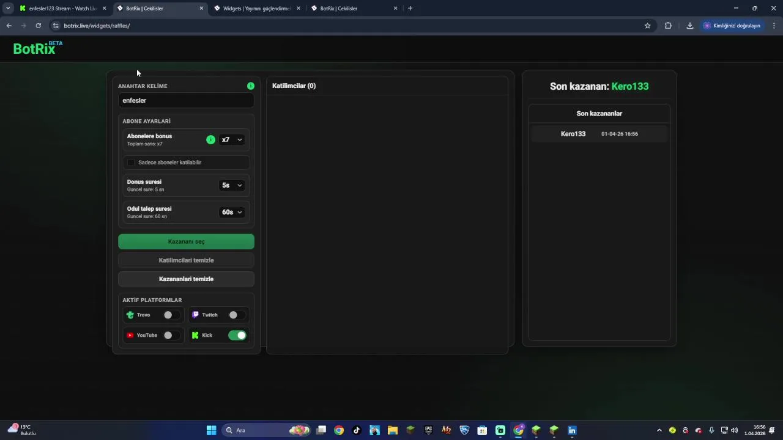Select the active BotRix | Cekilisler tab

[x=159, y=9]
